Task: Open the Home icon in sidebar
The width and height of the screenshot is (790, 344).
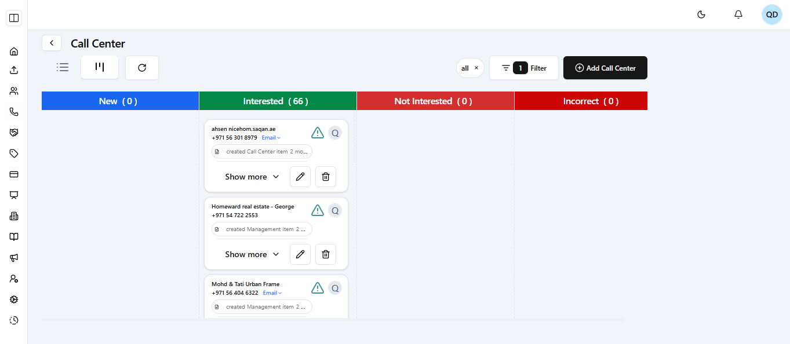Action: pyautogui.click(x=14, y=52)
